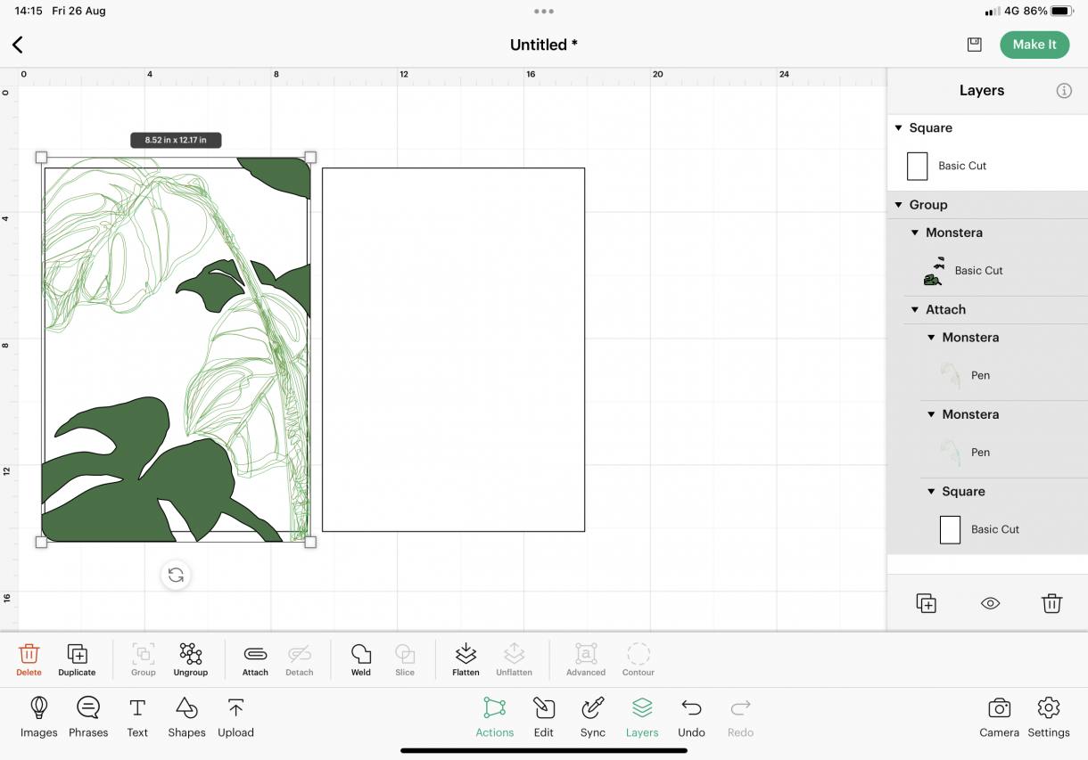Collapse the Group layer
The width and height of the screenshot is (1088, 760).
pos(899,205)
